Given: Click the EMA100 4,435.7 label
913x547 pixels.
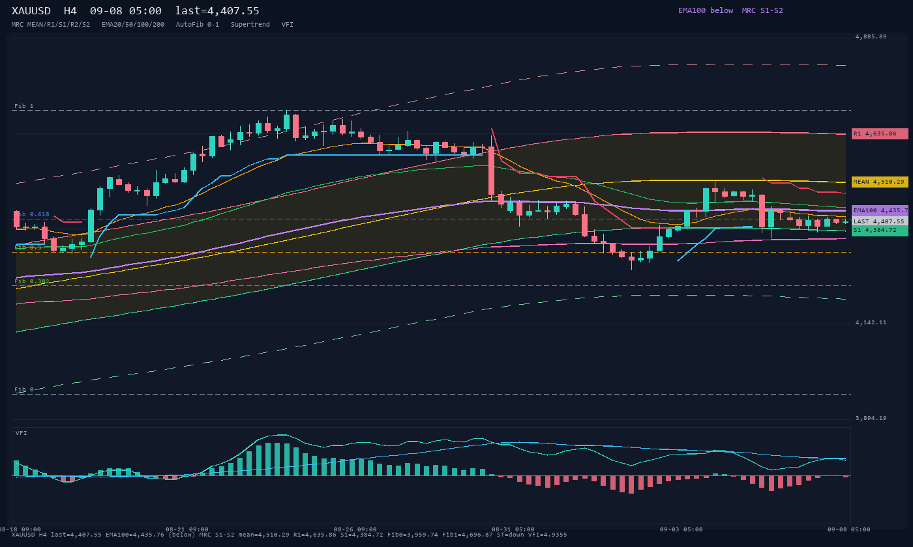Looking at the screenshot, I should point(880,210).
